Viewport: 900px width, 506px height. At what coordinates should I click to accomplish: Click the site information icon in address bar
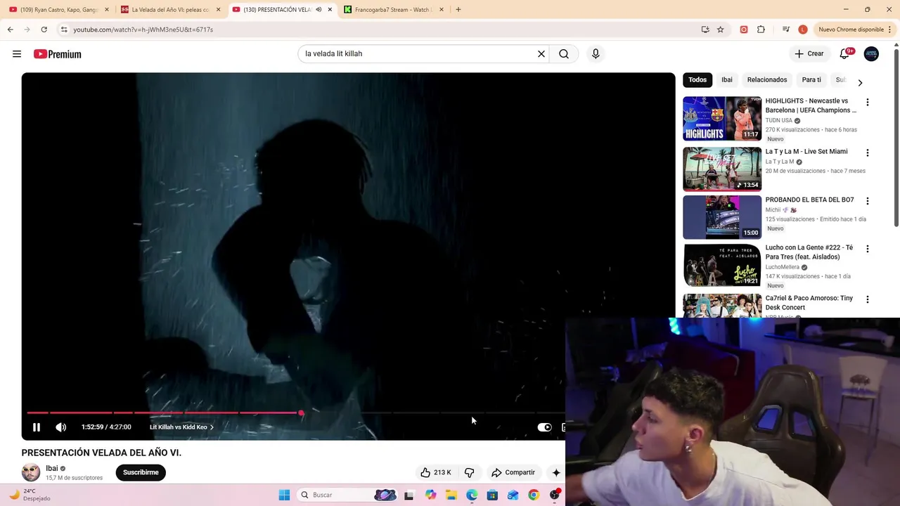tap(64, 30)
